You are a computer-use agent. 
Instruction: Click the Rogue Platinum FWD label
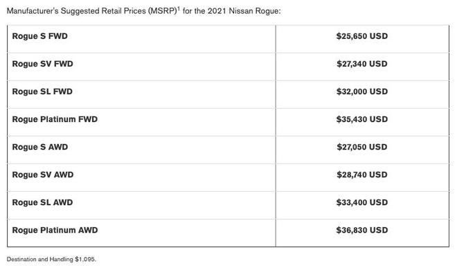pos(55,119)
